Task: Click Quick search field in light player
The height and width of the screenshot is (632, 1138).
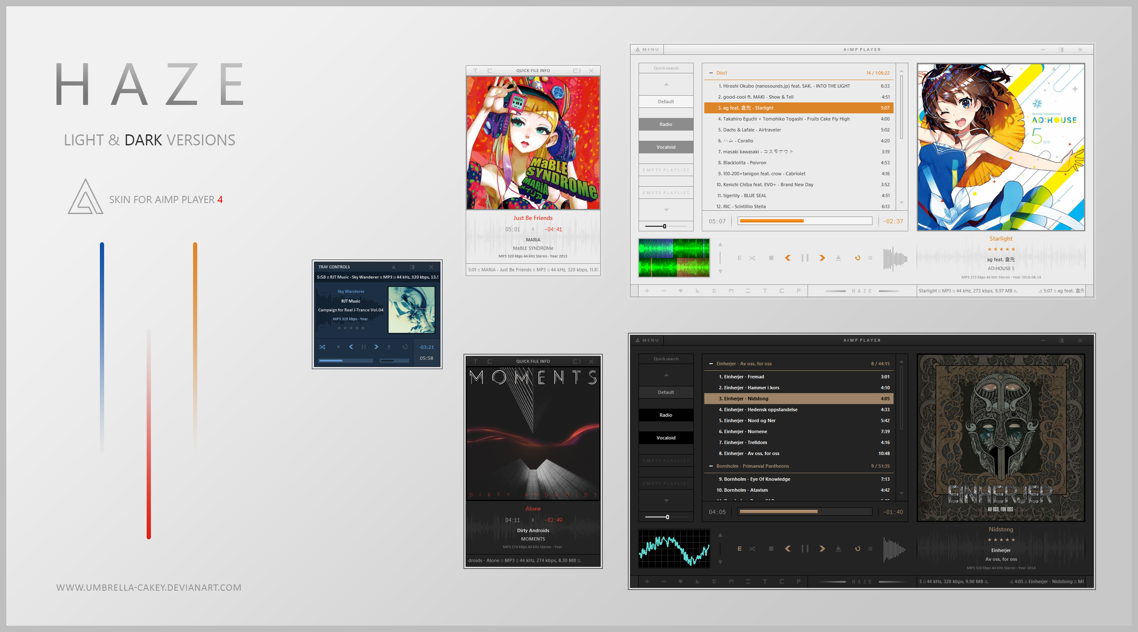Action: (666, 68)
